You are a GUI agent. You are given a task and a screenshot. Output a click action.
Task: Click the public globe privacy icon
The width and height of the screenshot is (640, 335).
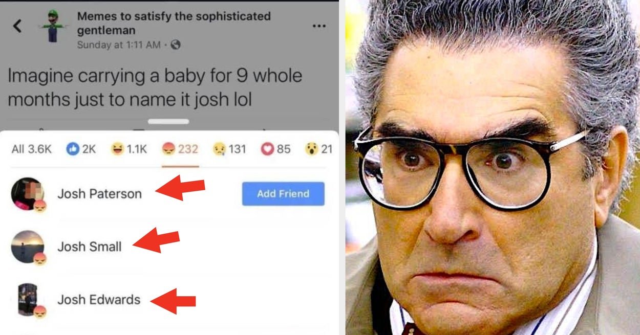[175, 45]
